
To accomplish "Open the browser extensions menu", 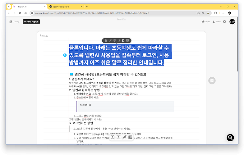I will [x=216, y=13].
